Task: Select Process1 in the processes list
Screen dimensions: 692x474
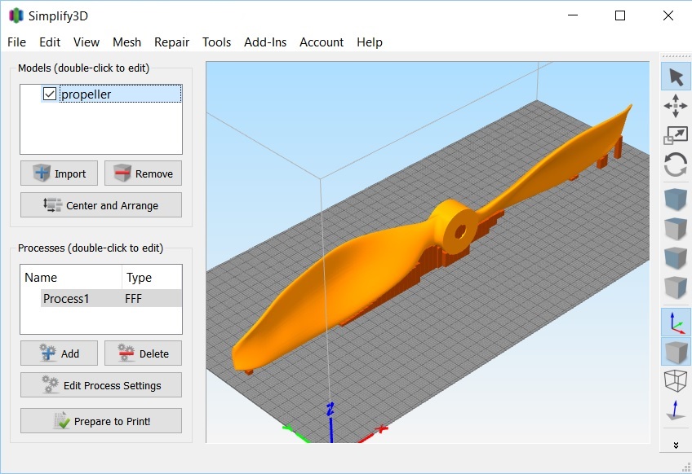Action: (x=66, y=299)
